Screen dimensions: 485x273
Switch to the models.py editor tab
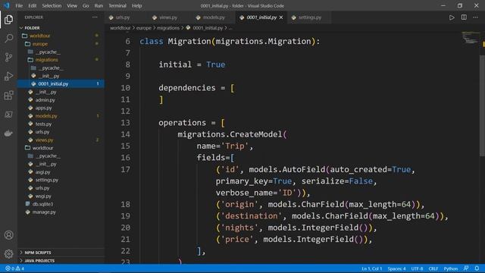click(214, 17)
